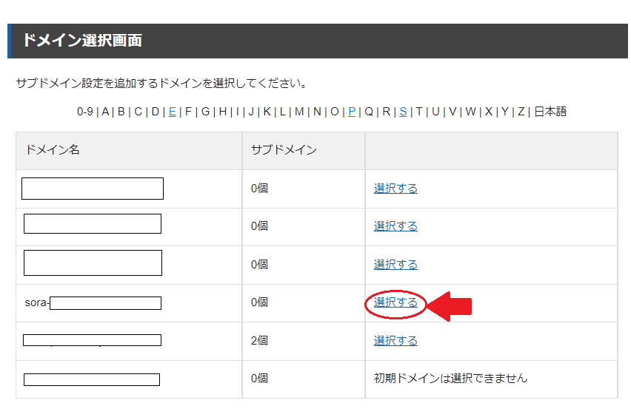
Task: Click the letter W in the index
Action: click(470, 112)
